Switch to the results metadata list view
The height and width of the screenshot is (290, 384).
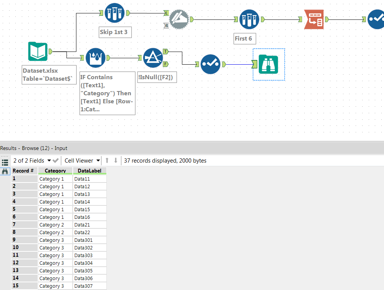5,162
